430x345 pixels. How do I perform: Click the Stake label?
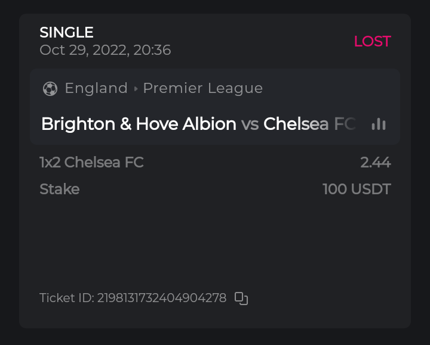click(x=59, y=189)
